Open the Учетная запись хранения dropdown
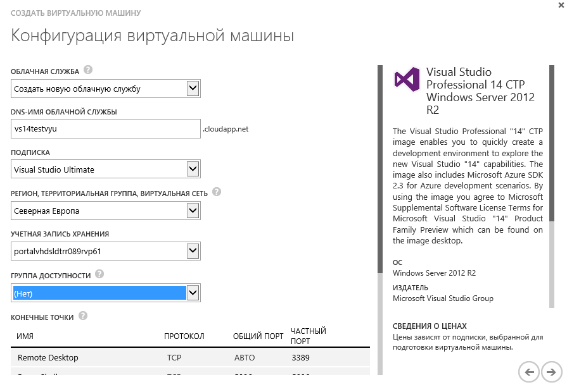This screenshot has height=387, width=567. click(x=106, y=251)
